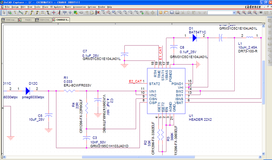Select the U1 chip body

pyautogui.click(x=166, y=91)
